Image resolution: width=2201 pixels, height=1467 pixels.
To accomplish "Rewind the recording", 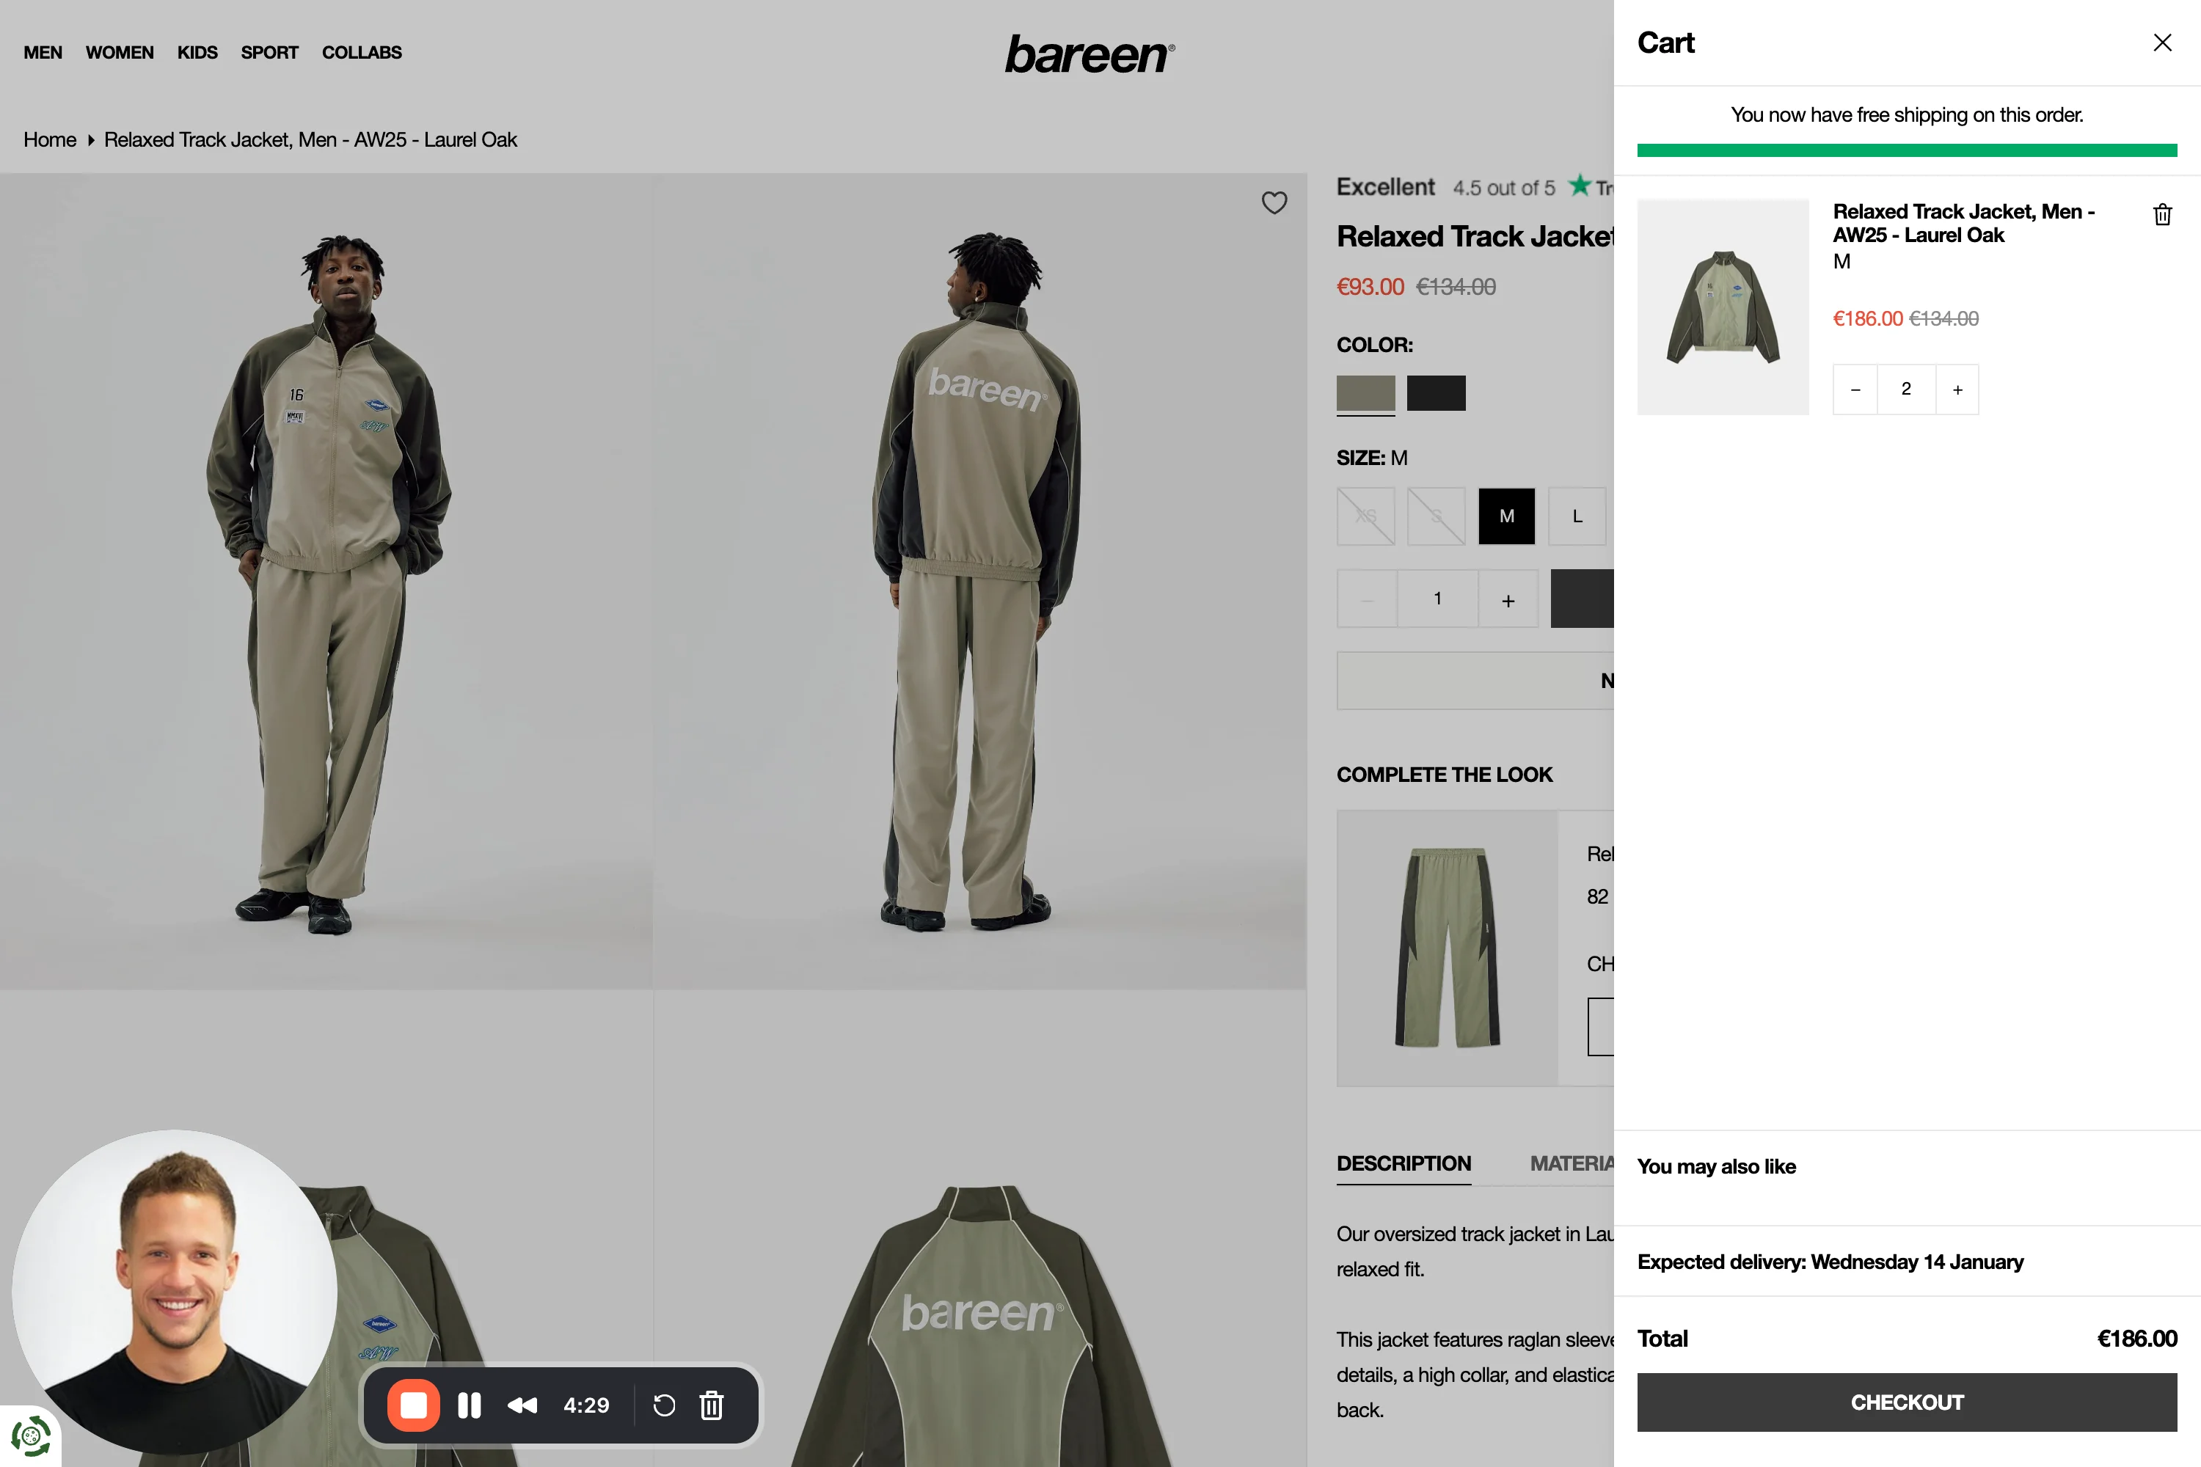I will [x=522, y=1405].
